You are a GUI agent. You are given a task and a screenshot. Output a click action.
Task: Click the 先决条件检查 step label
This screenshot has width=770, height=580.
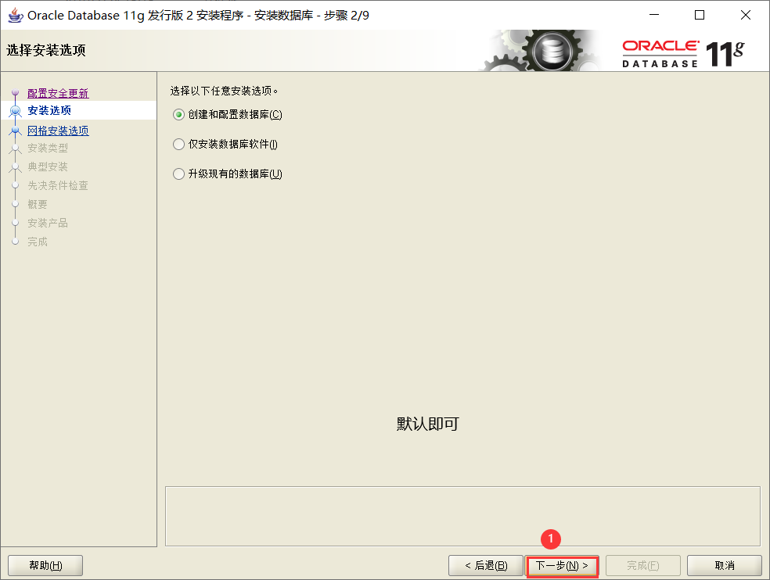(58, 185)
